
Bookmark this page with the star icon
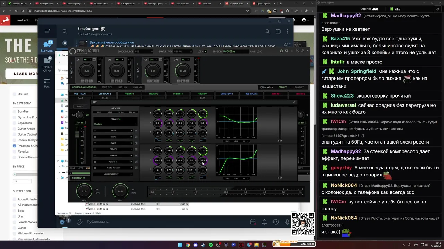[247, 11]
